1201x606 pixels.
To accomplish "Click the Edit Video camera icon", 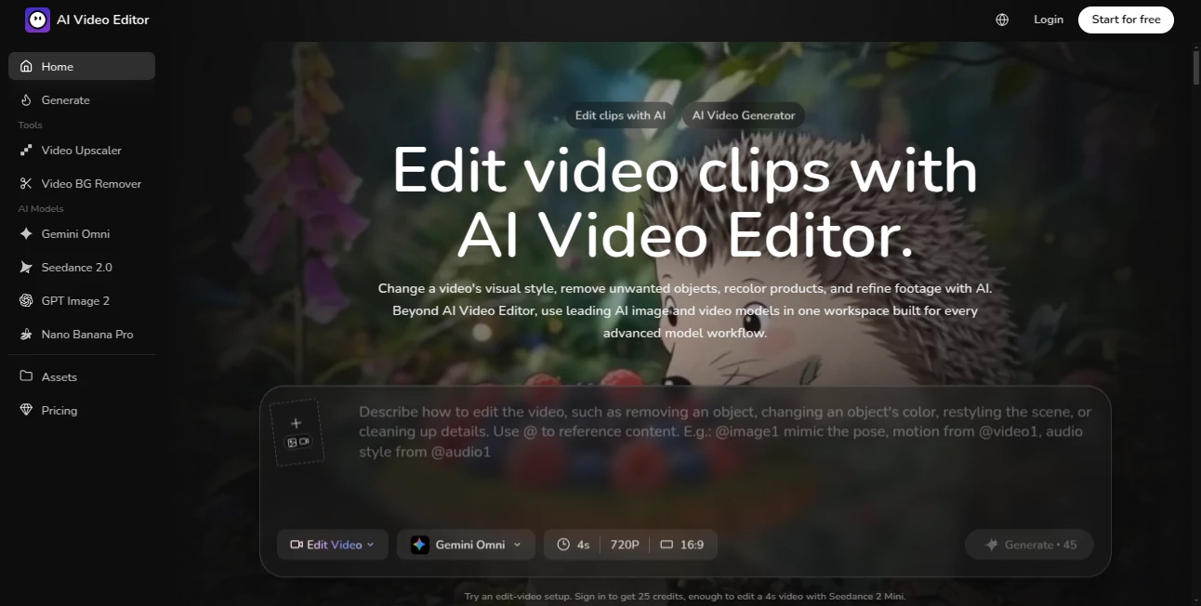I will [297, 545].
